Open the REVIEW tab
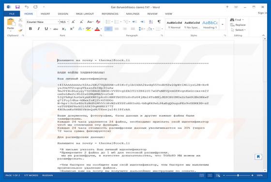Viewport: 271px width, 182px height. [x=152, y=14]
